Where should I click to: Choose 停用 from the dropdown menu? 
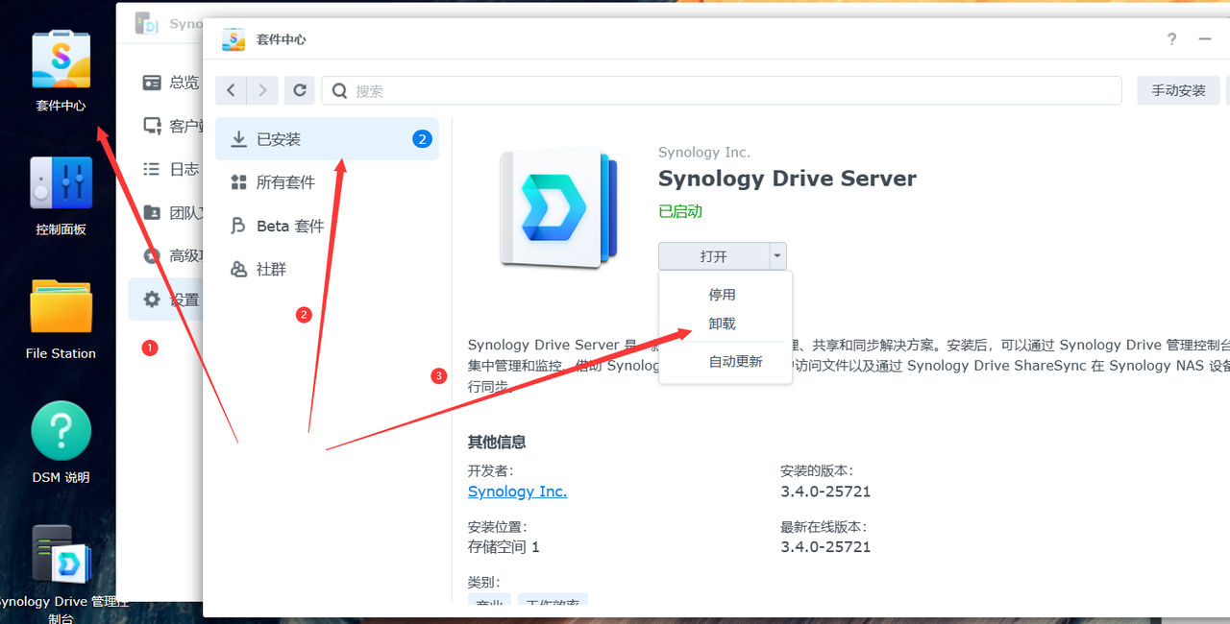[725, 295]
